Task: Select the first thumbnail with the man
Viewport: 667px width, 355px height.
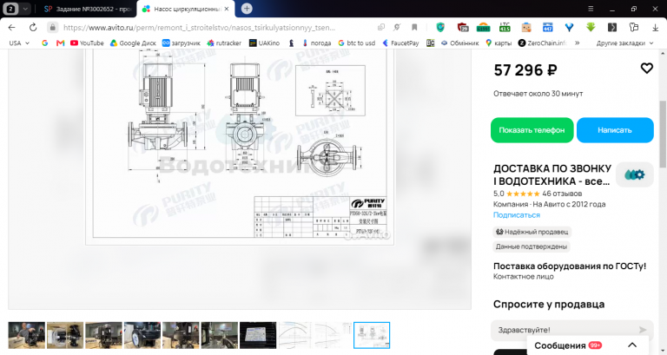Action: pos(26,335)
